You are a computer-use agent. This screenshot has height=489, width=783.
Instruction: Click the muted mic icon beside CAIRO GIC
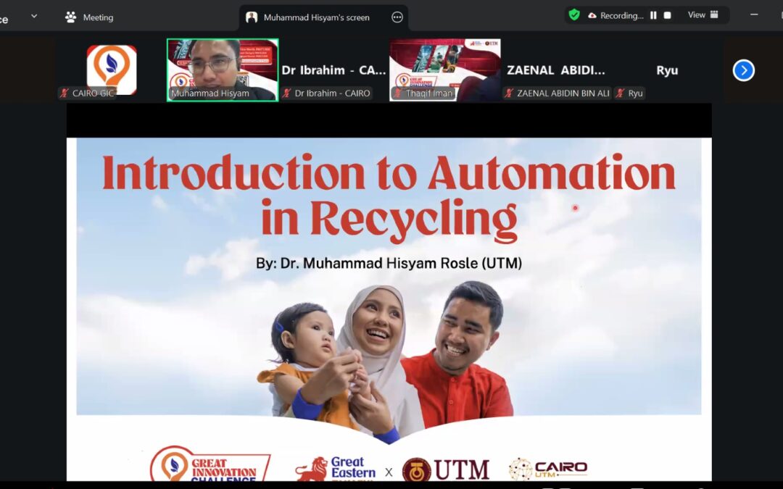65,93
